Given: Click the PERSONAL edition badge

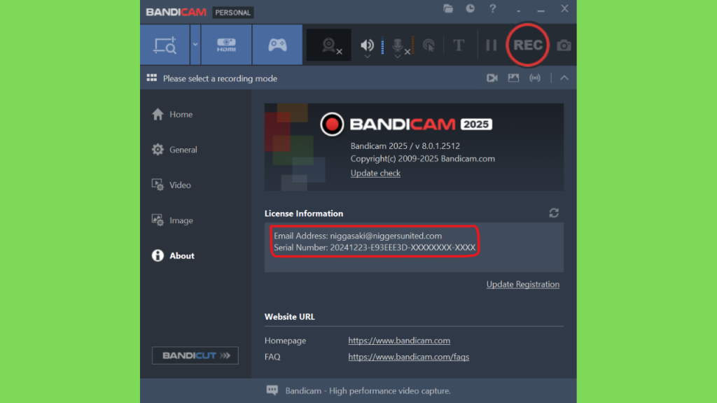Looking at the screenshot, I should coord(232,13).
